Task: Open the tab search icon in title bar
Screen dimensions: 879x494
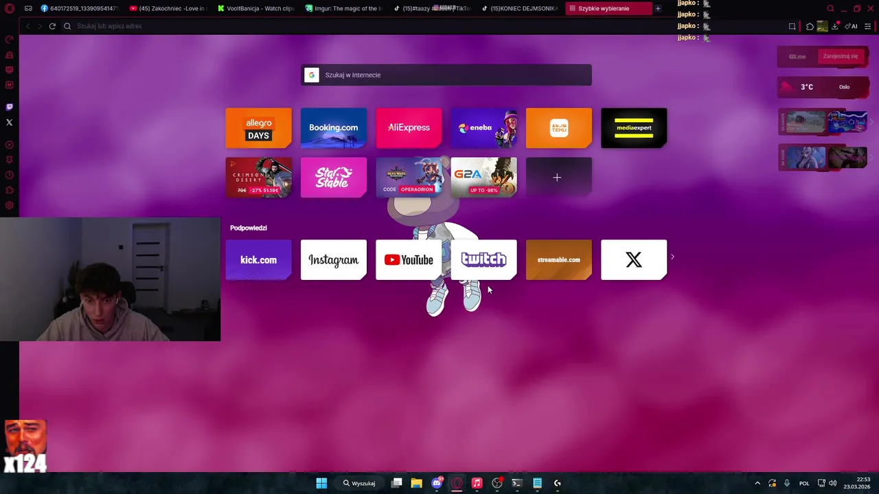Action: tap(830, 8)
